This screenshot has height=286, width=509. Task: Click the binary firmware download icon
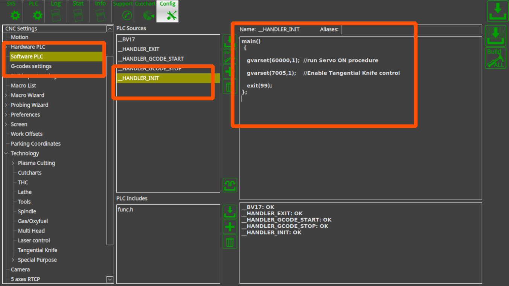[496, 35]
